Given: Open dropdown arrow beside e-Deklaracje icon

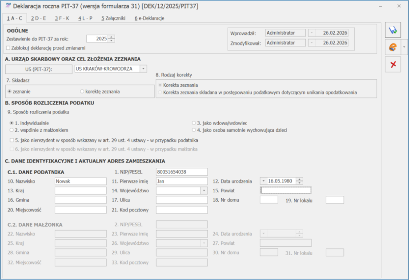Looking at the screenshot, I should 404,47.
